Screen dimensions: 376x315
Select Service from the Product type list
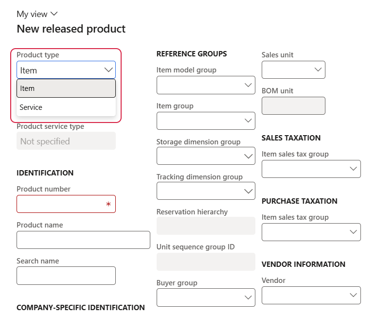[x=66, y=107]
